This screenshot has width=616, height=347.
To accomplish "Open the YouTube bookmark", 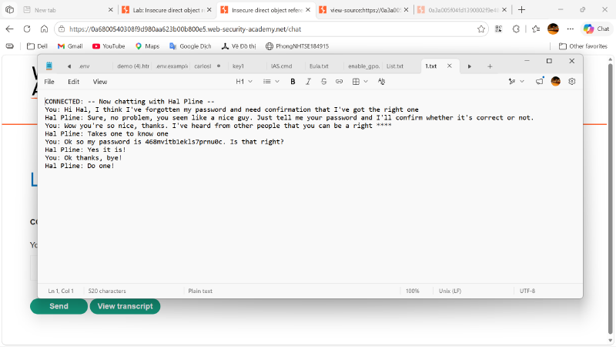I will 109,46.
